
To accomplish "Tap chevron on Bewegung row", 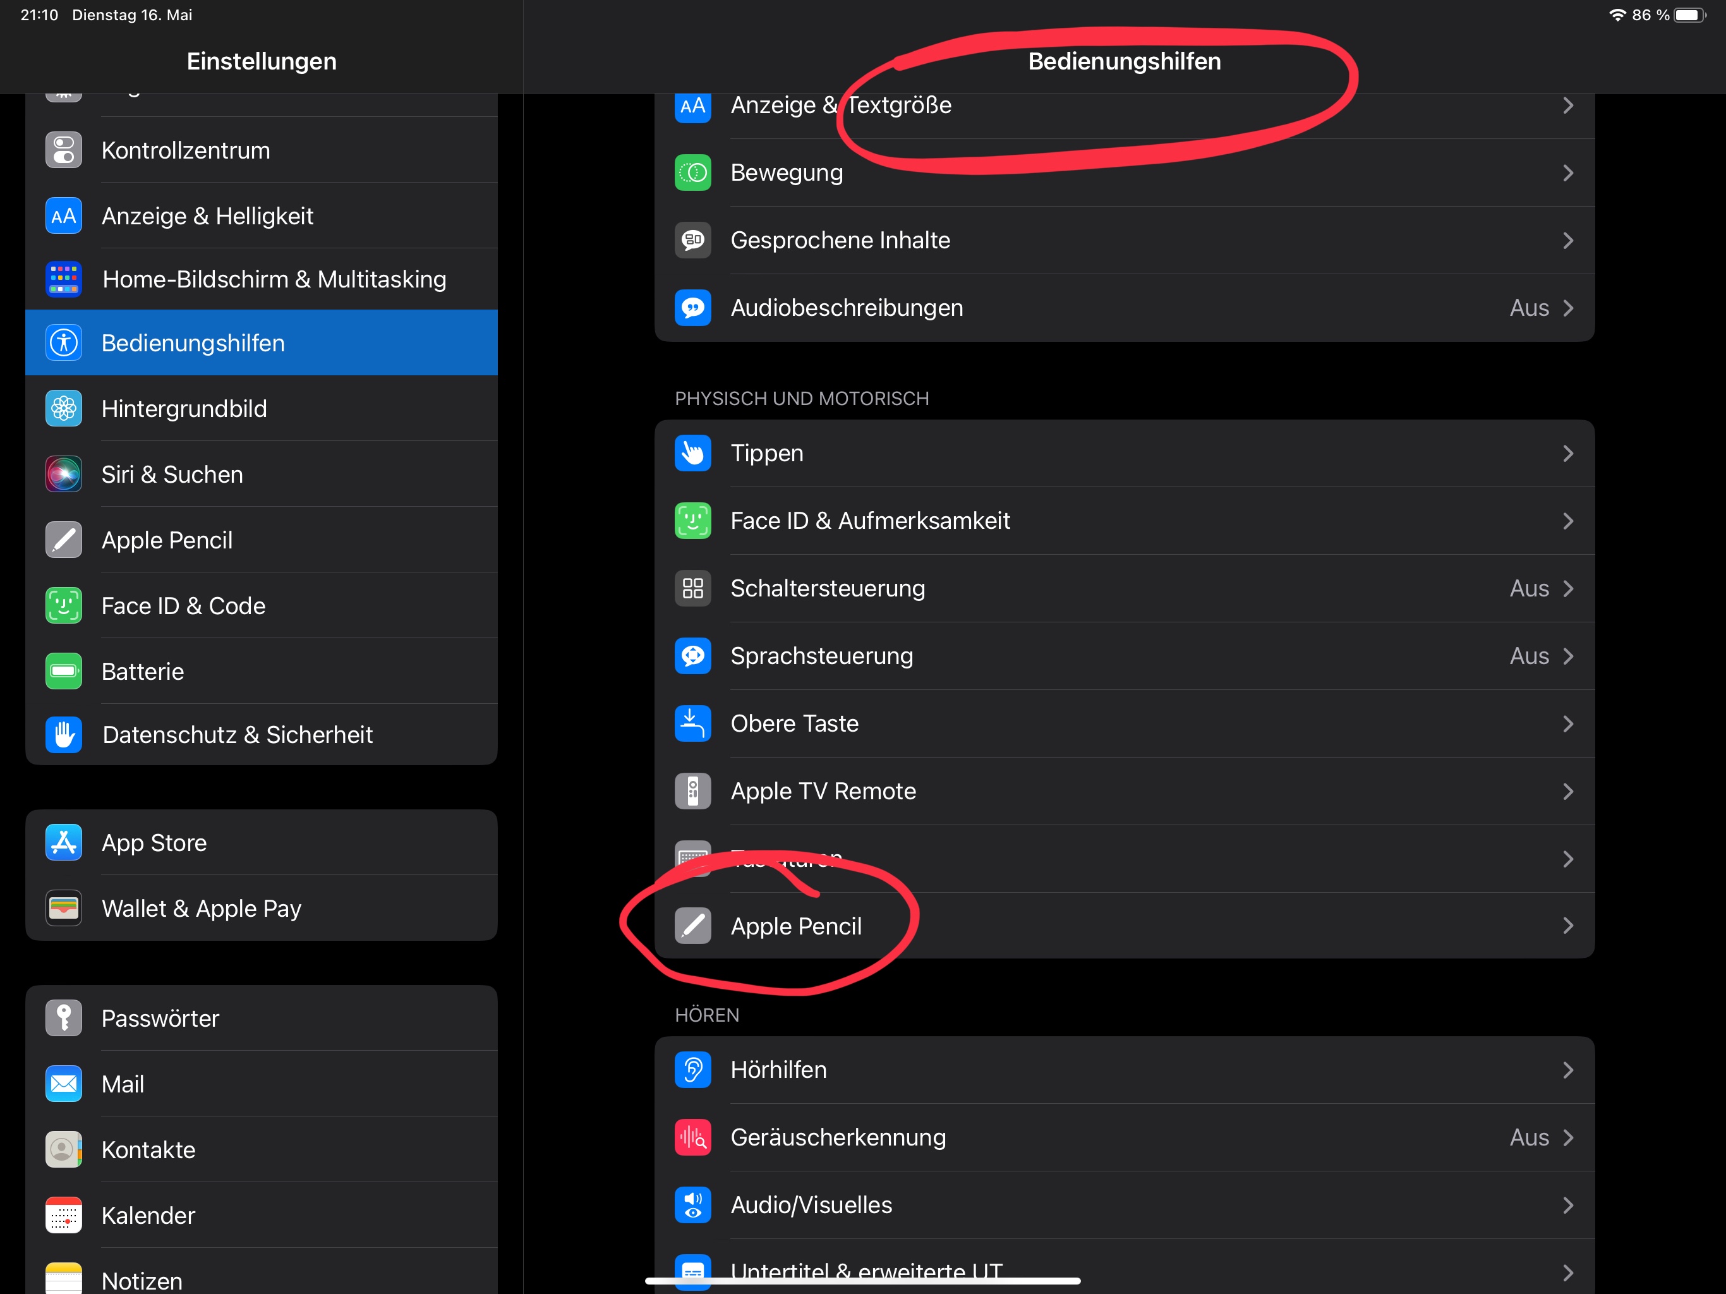I will pyautogui.click(x=1567, y=172).
